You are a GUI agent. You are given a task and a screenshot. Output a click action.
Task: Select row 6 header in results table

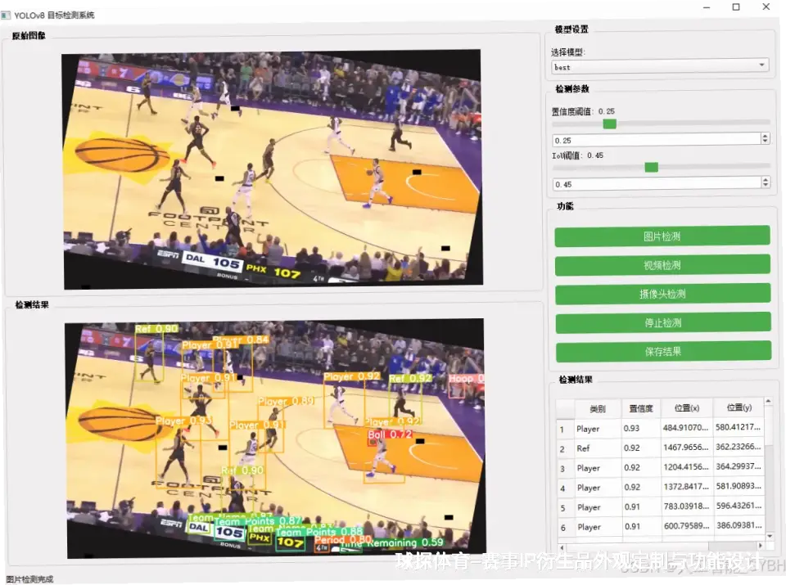(565, 528)
